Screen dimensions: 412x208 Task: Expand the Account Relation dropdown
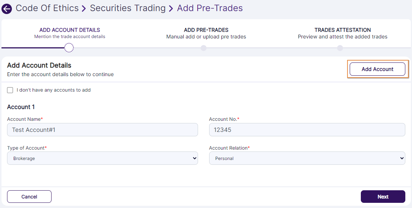(307, 158)
